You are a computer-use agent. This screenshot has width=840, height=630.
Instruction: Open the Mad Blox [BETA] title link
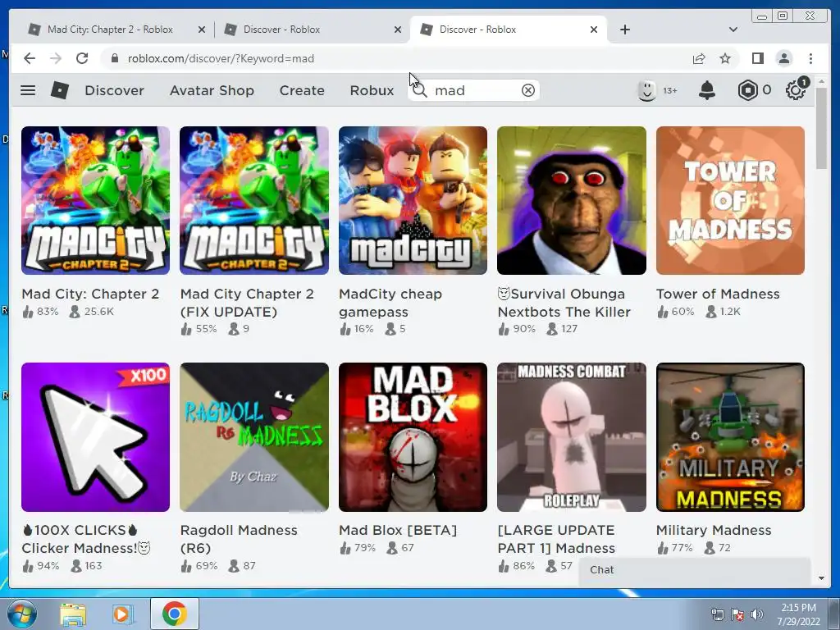pyautogui.click(x=398, y=531)
